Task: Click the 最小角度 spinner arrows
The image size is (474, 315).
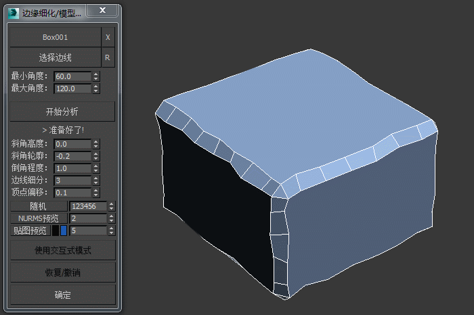Action: click(x=96, y=76)
